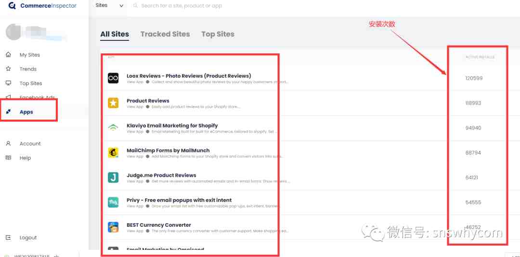
Task: Click the Klaviyo green signal icon
Action: click(113, 128)
